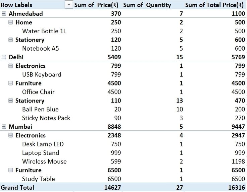Select the Sum of Total Price header
The width and height of the screenshot is (247, 192).
(214, 5)
